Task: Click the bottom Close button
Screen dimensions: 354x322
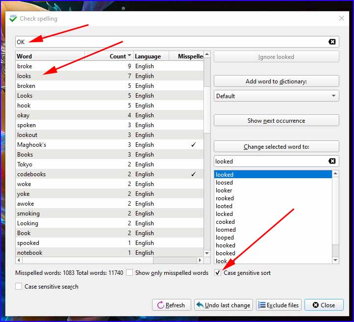Action: [x=324, y=305]
